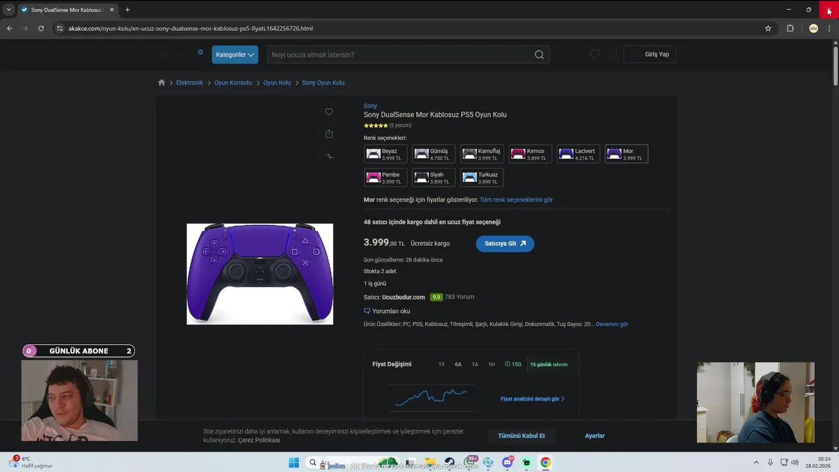Select the Kırmızı color option
Image resolution: width=839 pixels, height=472 pixels.
(530, 154)
